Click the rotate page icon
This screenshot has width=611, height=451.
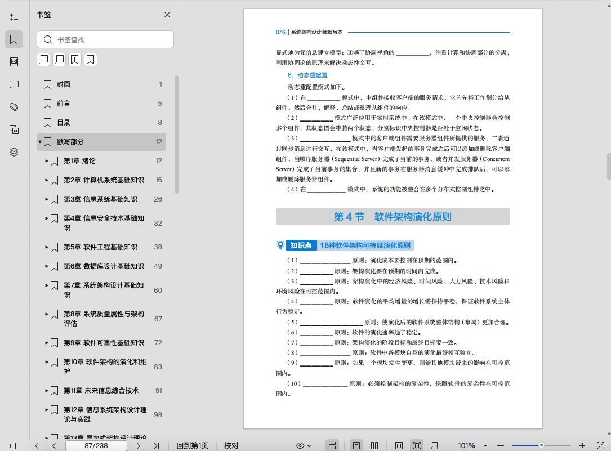[x=435, y=445]
